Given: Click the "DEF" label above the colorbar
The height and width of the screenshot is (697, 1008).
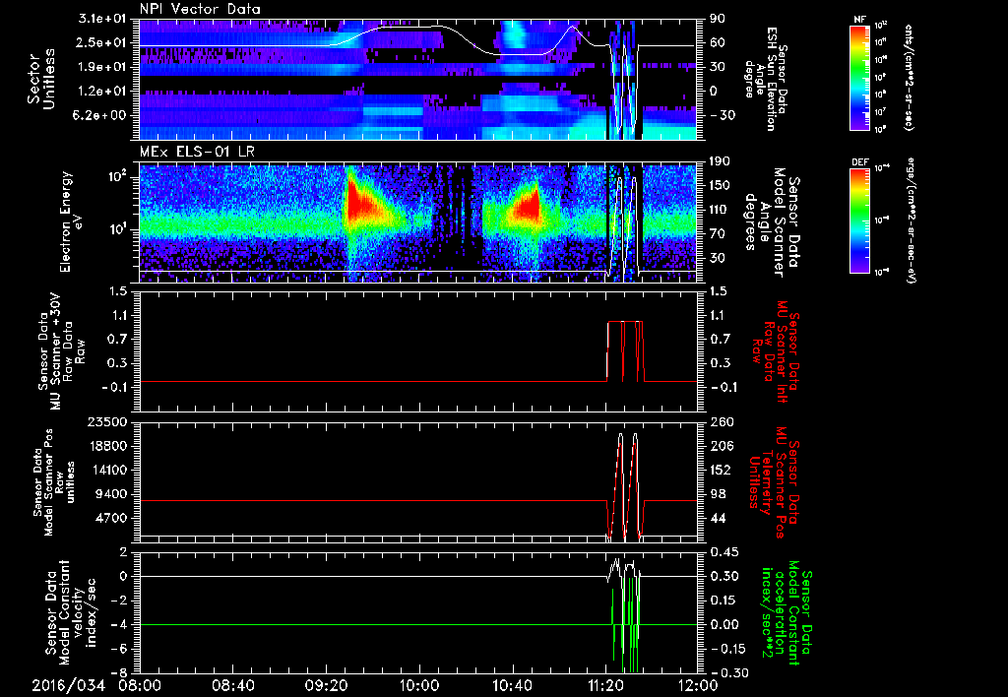Looking at the screenshot, I should tap(859, 162).
